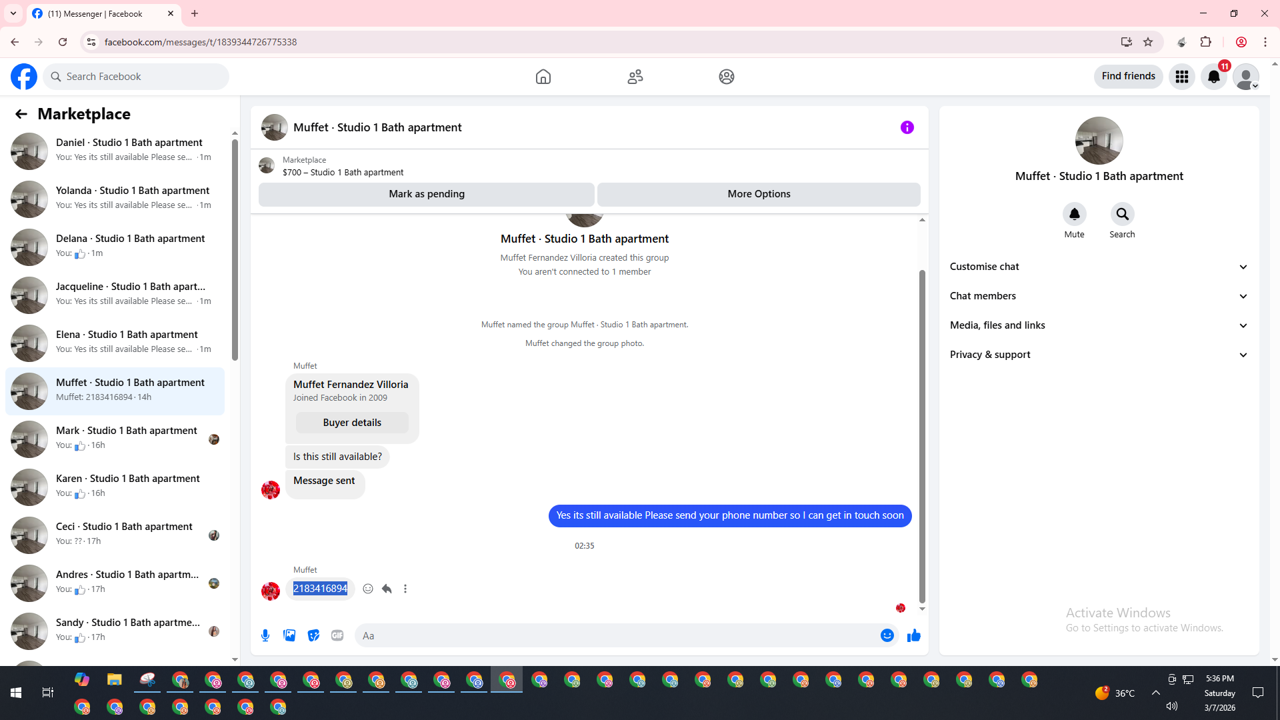
Task: Open the Andres Studio 1 Bath conversation
Action: point(115,583)
